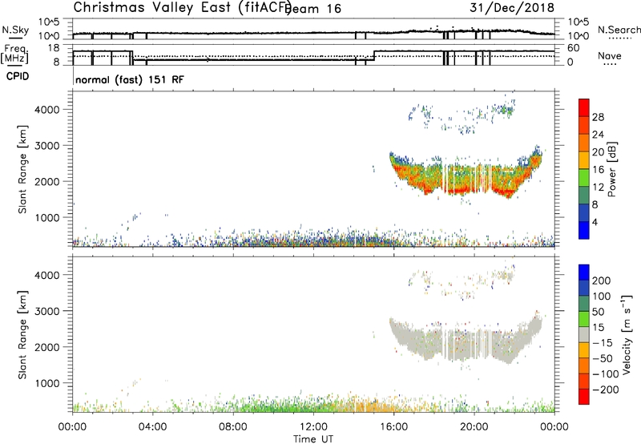
Task: Click the '20' label on Power colorbar
Action: point(598,152)
